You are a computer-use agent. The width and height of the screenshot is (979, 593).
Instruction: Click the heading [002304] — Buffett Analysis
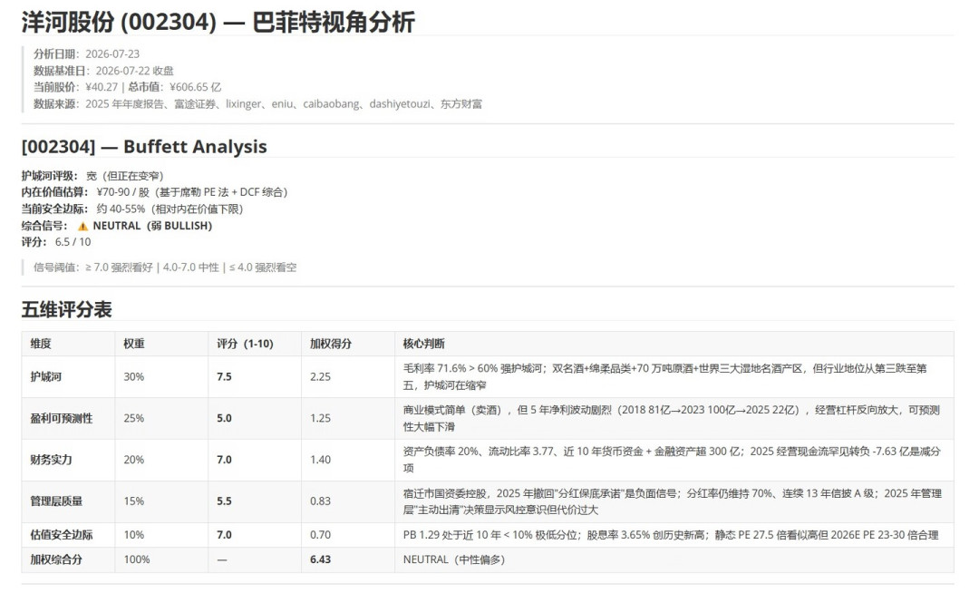(x=144, y=147)
